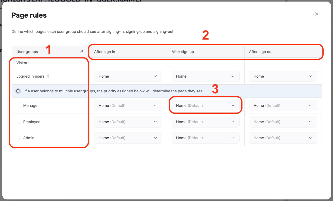Select the Visitors row label
Image resolution: width=333 pixels, height=201 pixels.
(x=23, y=63)
